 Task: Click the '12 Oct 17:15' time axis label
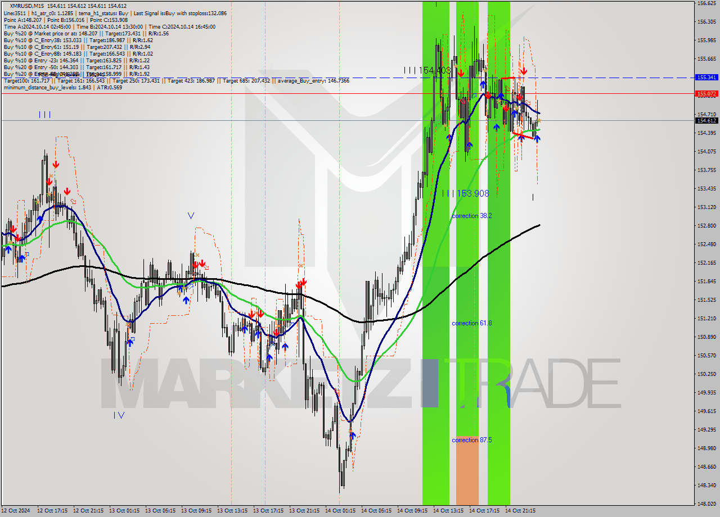52,511
